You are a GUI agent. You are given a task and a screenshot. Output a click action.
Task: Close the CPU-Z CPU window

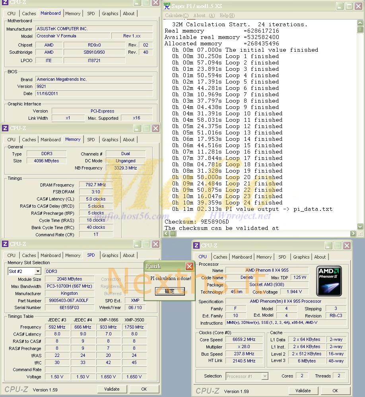click(347, 245)
